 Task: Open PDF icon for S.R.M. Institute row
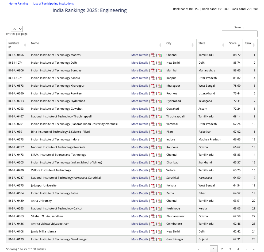pyautogui.click(x=153, y=155)
